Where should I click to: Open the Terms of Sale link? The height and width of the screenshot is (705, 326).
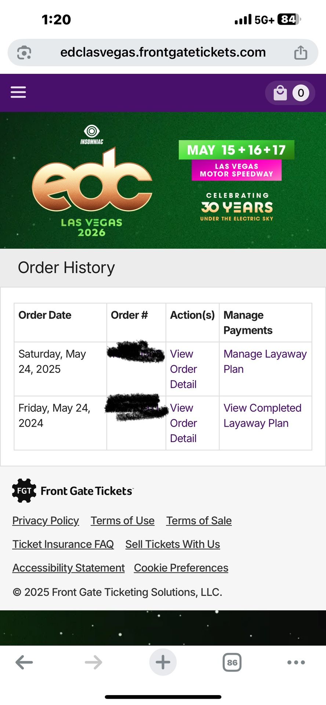pyautogui.click(x=199, y=521)
